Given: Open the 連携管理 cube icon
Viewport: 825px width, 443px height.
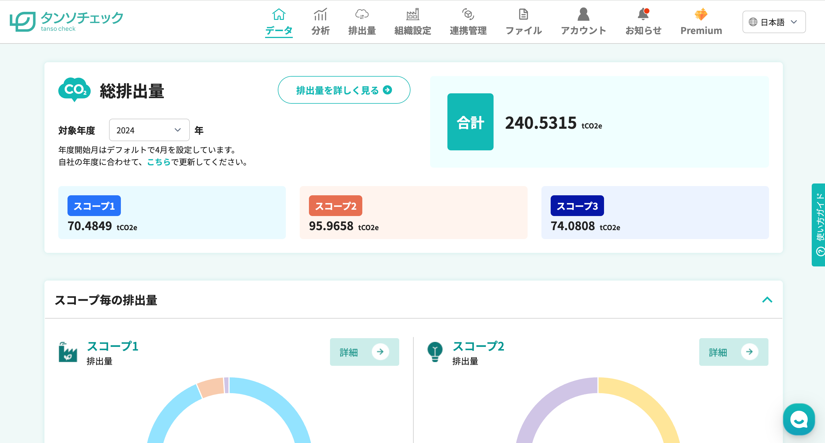Looking at the screenshot, I should click(468, 14).
